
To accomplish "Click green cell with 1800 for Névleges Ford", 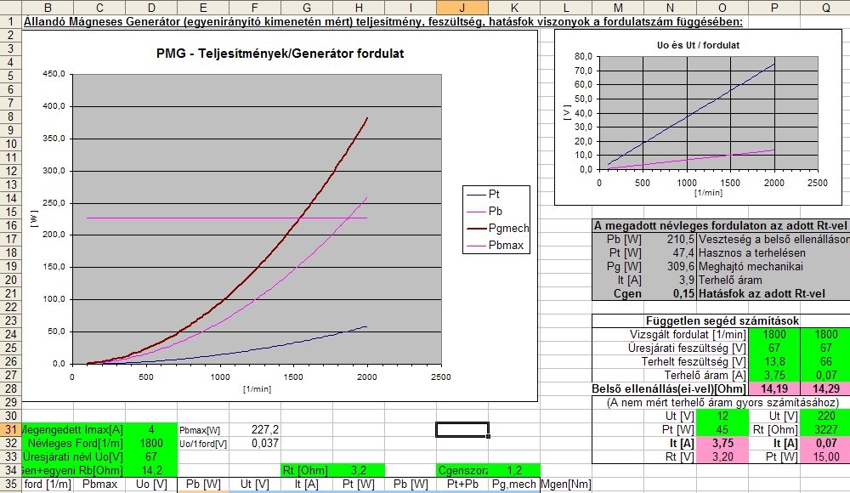I will (151, 443).
